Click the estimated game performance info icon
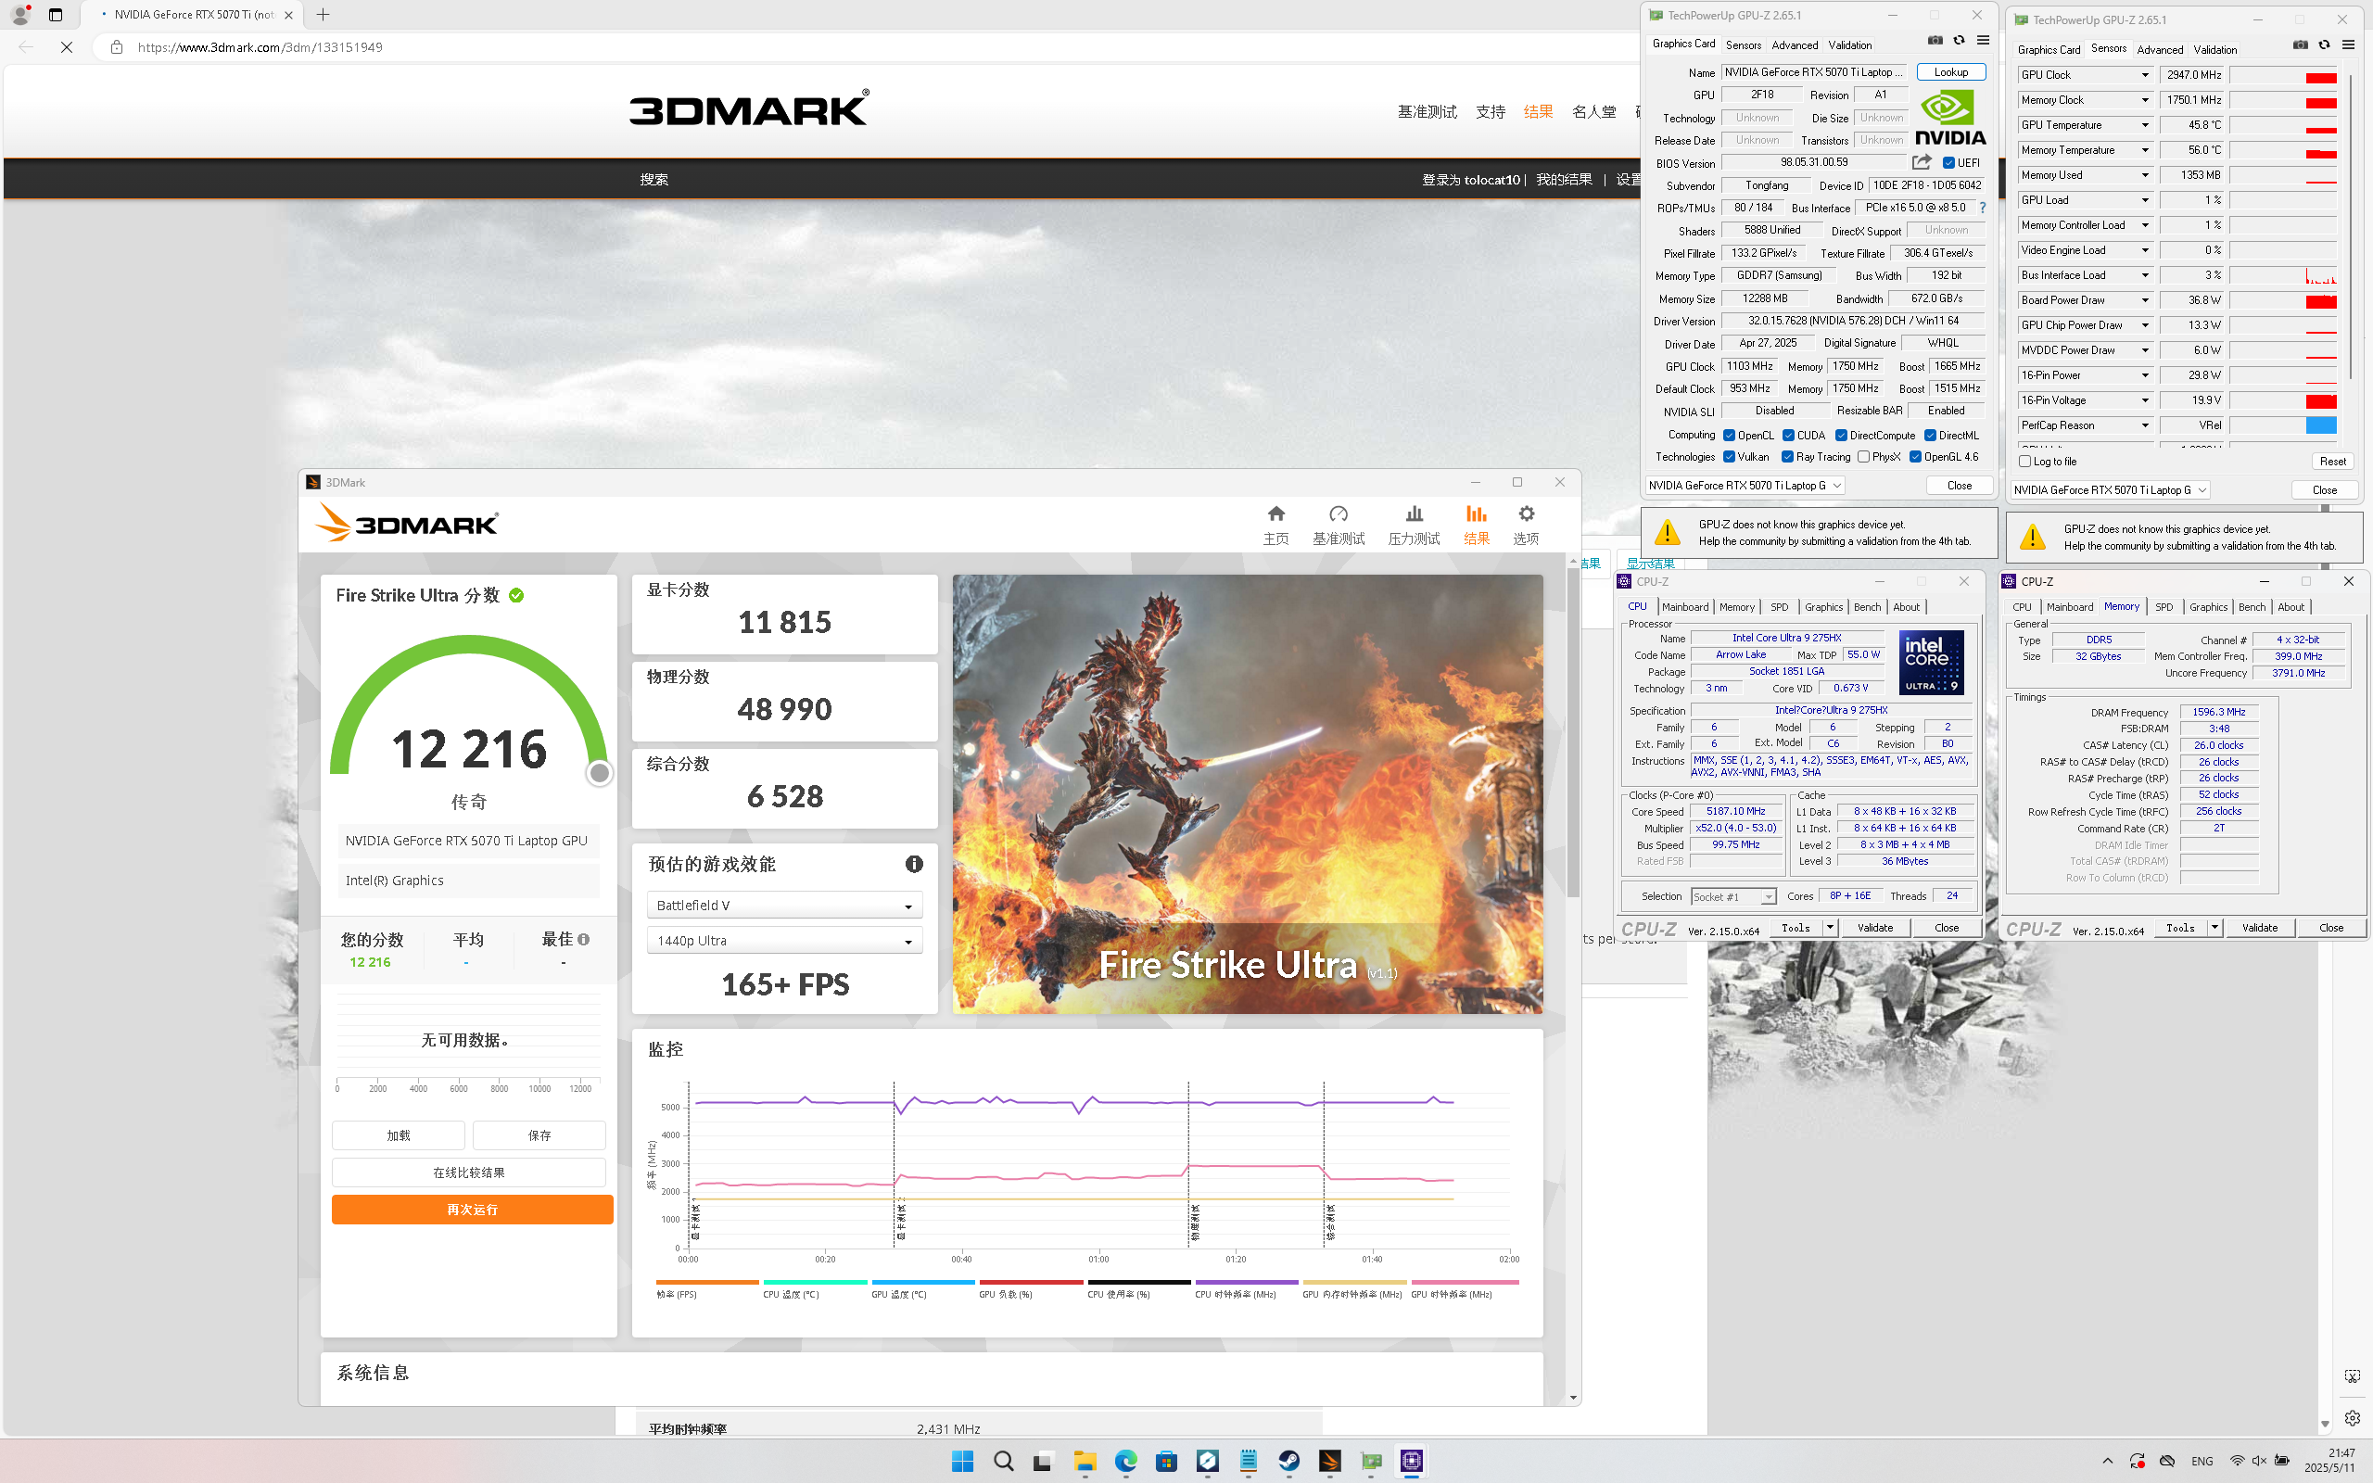2373x1483 pixels. [914, 864]
